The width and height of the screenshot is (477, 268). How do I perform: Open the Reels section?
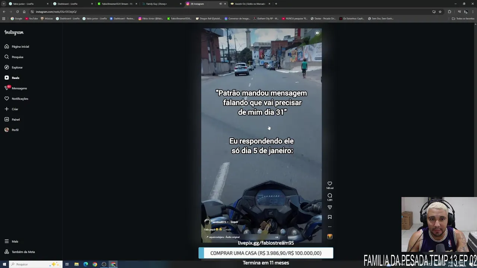pyautogui.click(x=12, y=78)
